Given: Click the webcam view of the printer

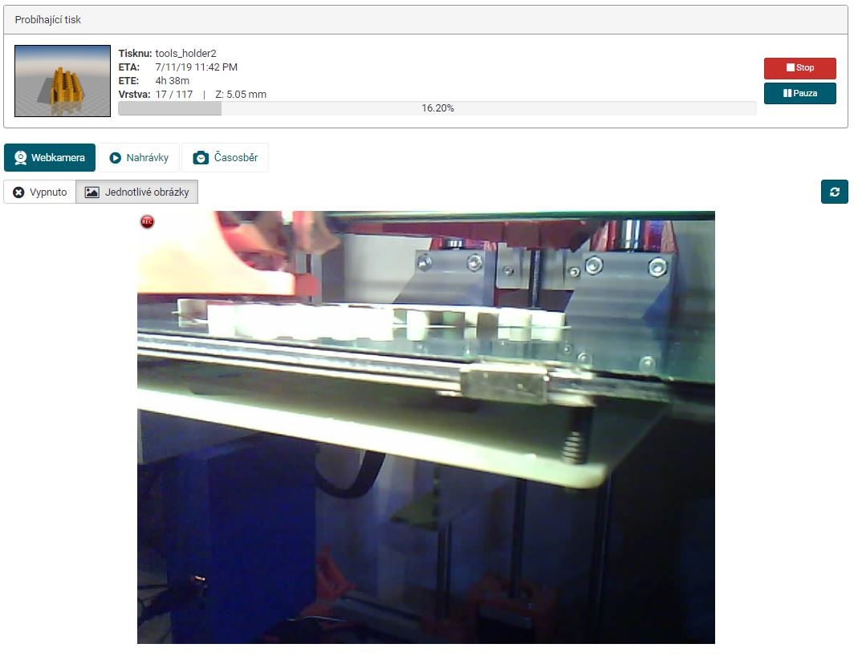Looking at the screenshot, I should pyautogui.click(x=425, y=427).
